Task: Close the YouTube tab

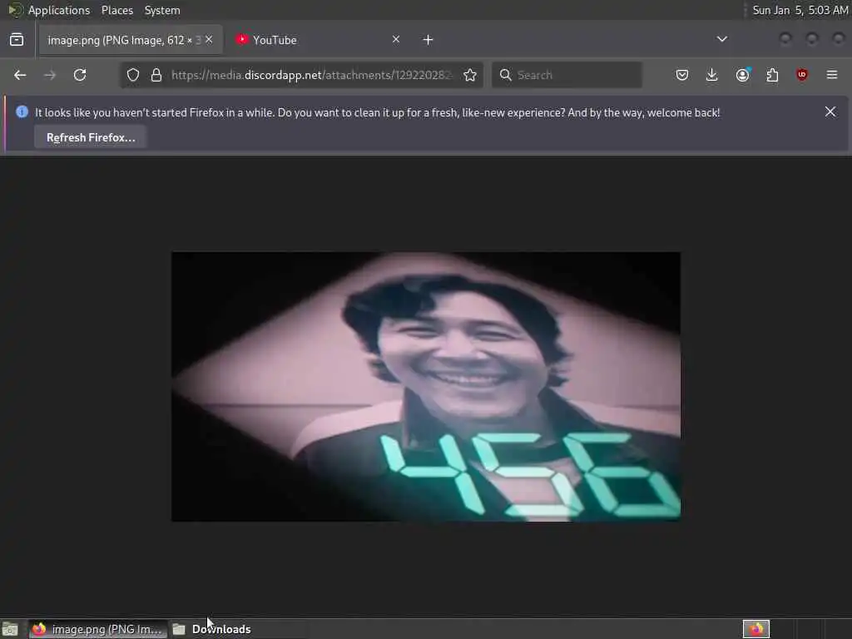Action: coord(396,40)
